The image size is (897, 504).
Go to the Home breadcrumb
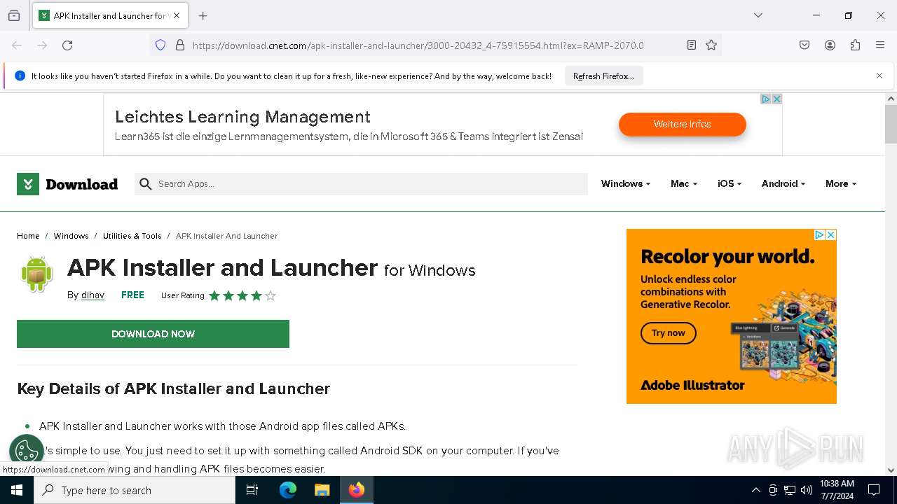[x=28, y=236]
